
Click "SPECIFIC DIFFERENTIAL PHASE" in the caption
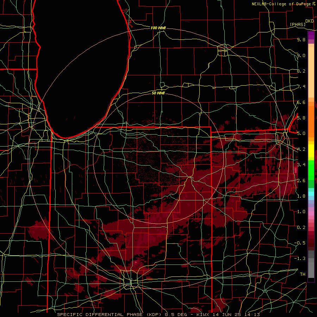pyautogui.click(x=100, y=315)
